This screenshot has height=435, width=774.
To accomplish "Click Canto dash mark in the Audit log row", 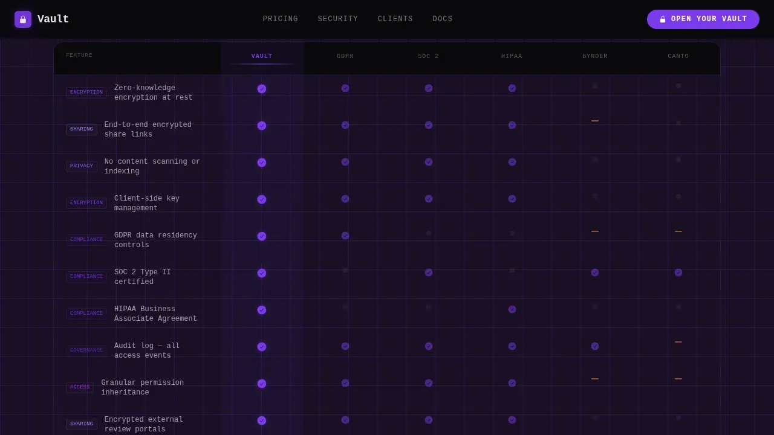I will (678, 342).
